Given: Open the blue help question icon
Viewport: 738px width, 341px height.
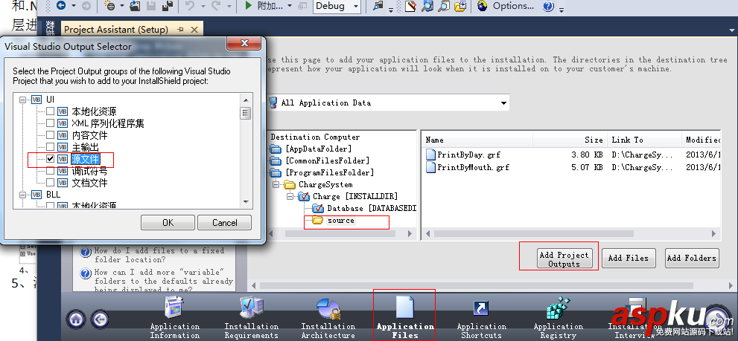Looking at the screenshot, I should (548, 6).
